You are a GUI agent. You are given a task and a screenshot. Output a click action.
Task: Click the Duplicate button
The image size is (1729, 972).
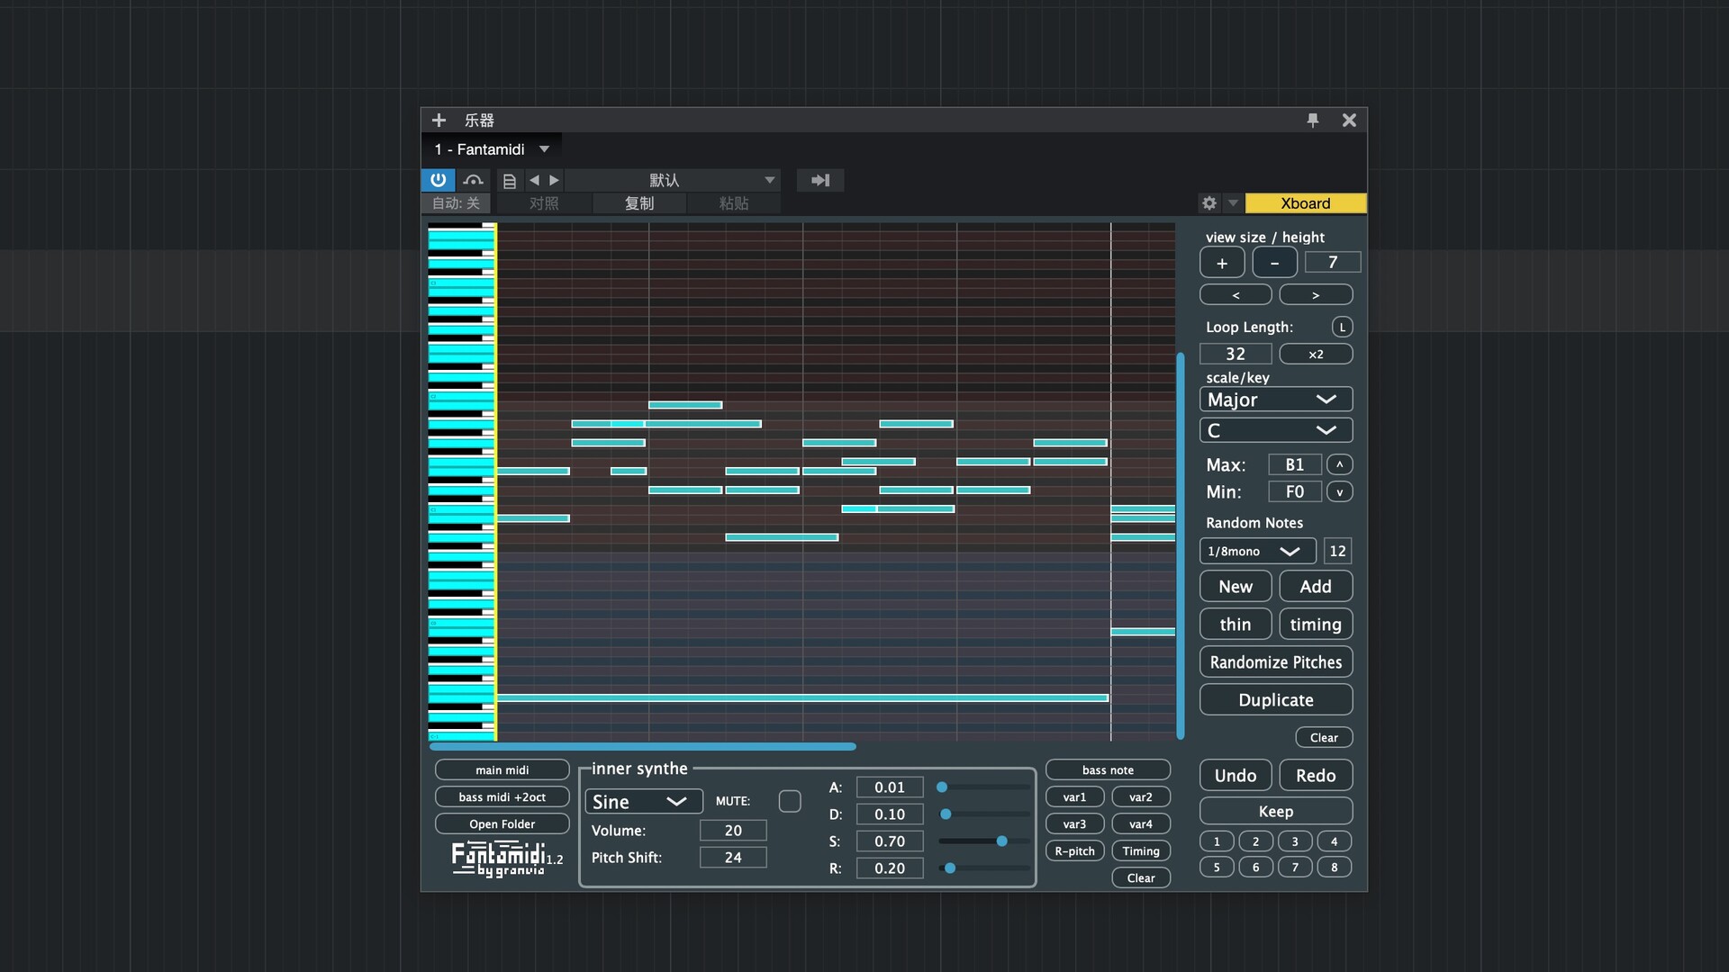tap(1275, 700)
